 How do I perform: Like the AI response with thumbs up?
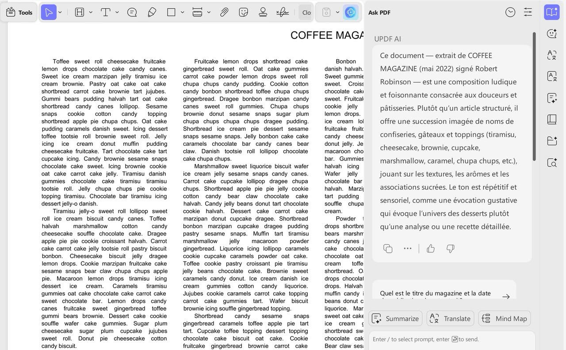(x=431, y=248)
